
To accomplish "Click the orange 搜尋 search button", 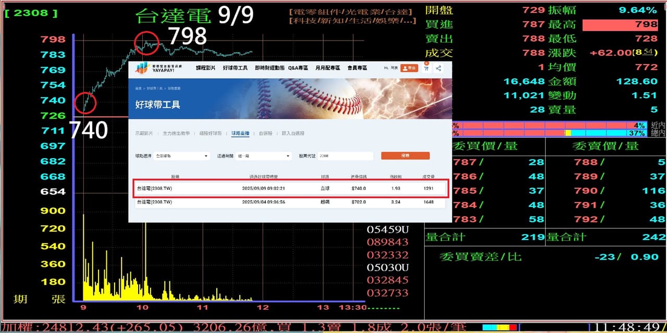I will tap(405, 156).
